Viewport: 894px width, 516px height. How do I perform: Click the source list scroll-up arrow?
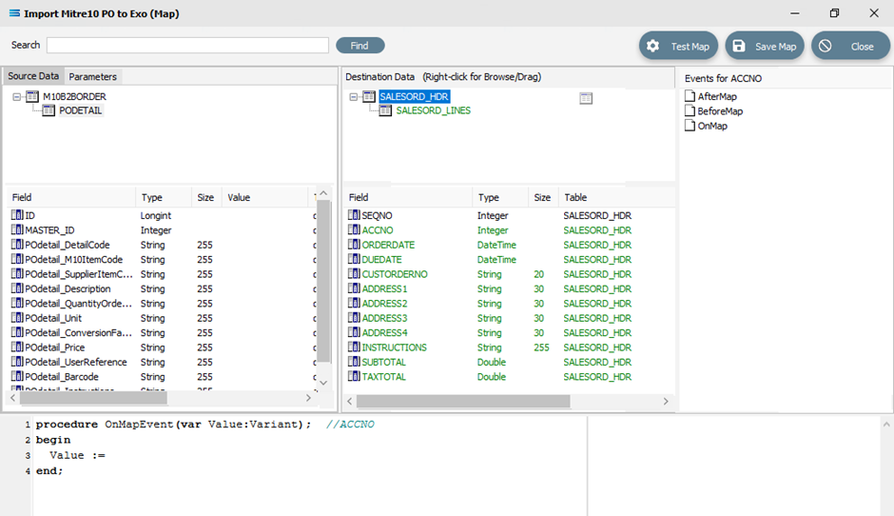[324, 193]
